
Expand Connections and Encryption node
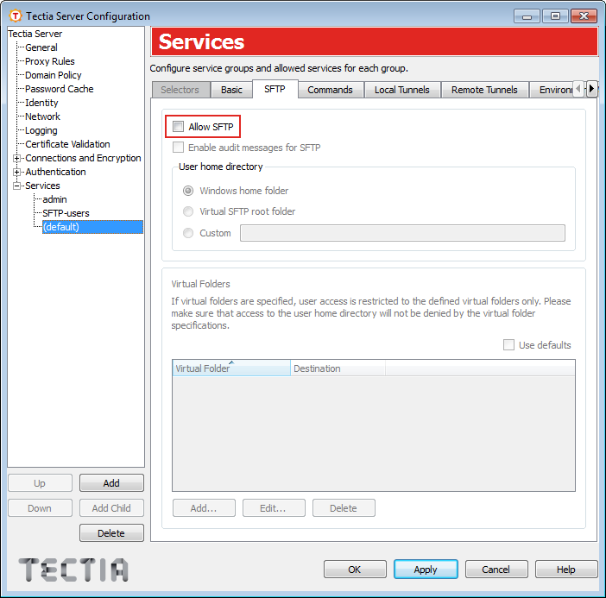click(16, 158)
